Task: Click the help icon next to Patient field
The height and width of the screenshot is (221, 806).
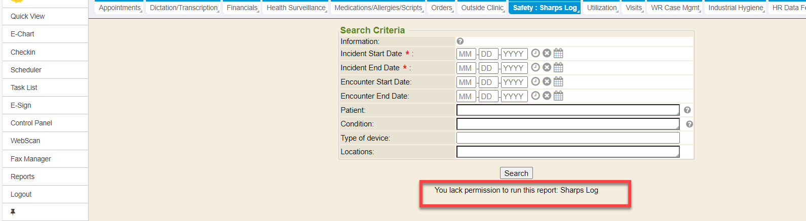Action: coord(687,110)
